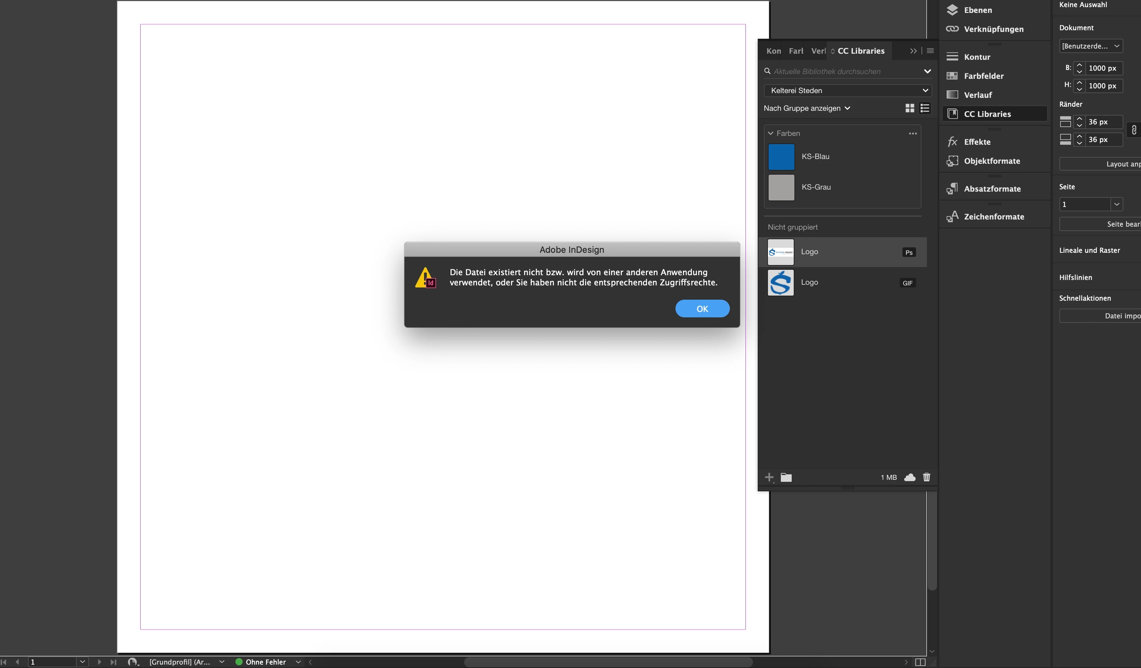Click OK in the Adobe InDesign alert
The width and height of the screenshot is (1141, 668).
coord(702,309)
